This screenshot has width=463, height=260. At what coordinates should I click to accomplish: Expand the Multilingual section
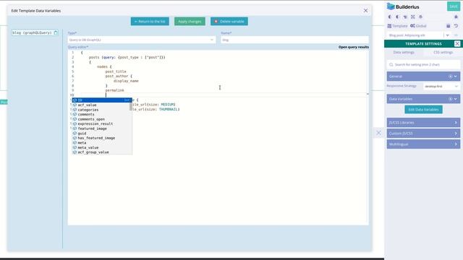(x=423, y=144)
